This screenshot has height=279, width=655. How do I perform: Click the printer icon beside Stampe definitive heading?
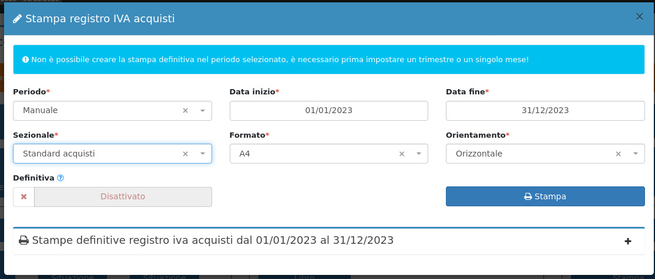click(23, 240)
